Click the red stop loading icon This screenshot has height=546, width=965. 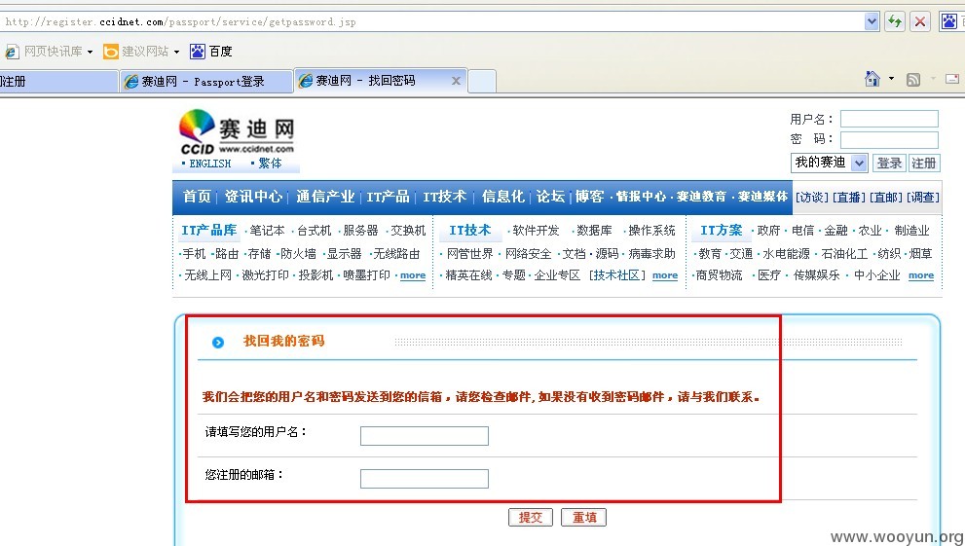pos(920,21)
